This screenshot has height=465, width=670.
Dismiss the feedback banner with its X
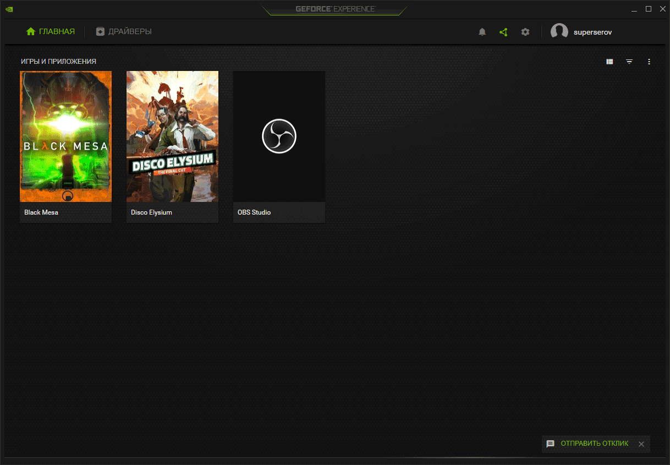(641, 444)
